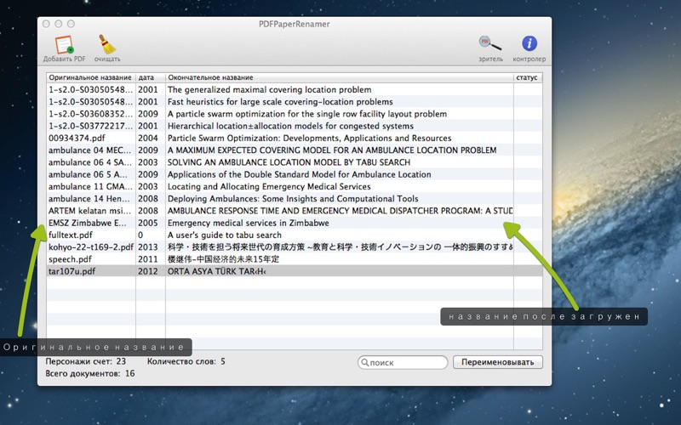
Task: Sort by Оригинальное название column header
Action: pos(90,77)
